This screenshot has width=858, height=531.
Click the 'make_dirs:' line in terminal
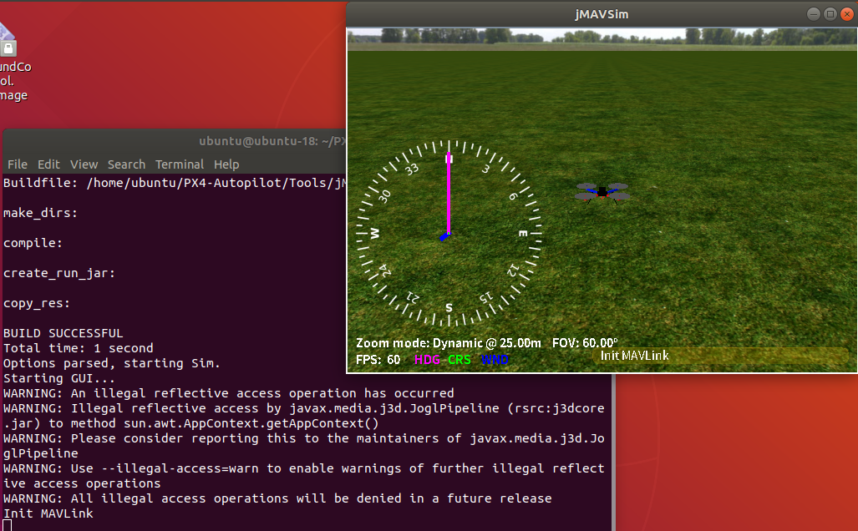point(40,213)
